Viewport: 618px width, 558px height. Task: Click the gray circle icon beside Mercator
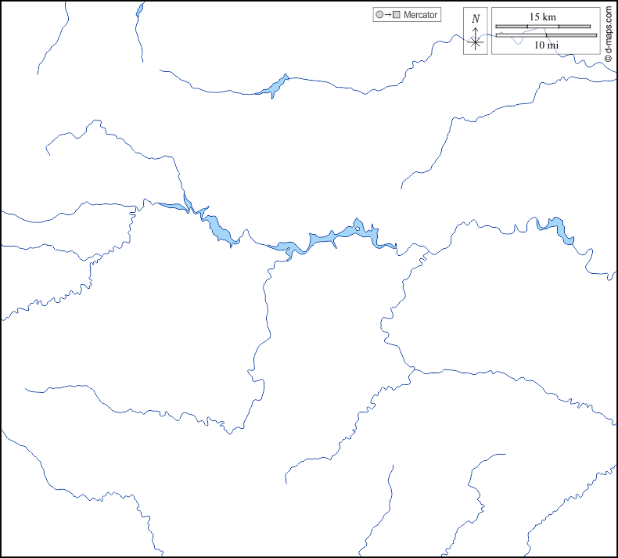[379, 15]
